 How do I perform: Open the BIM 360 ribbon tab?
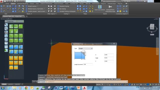pos(88,3)
